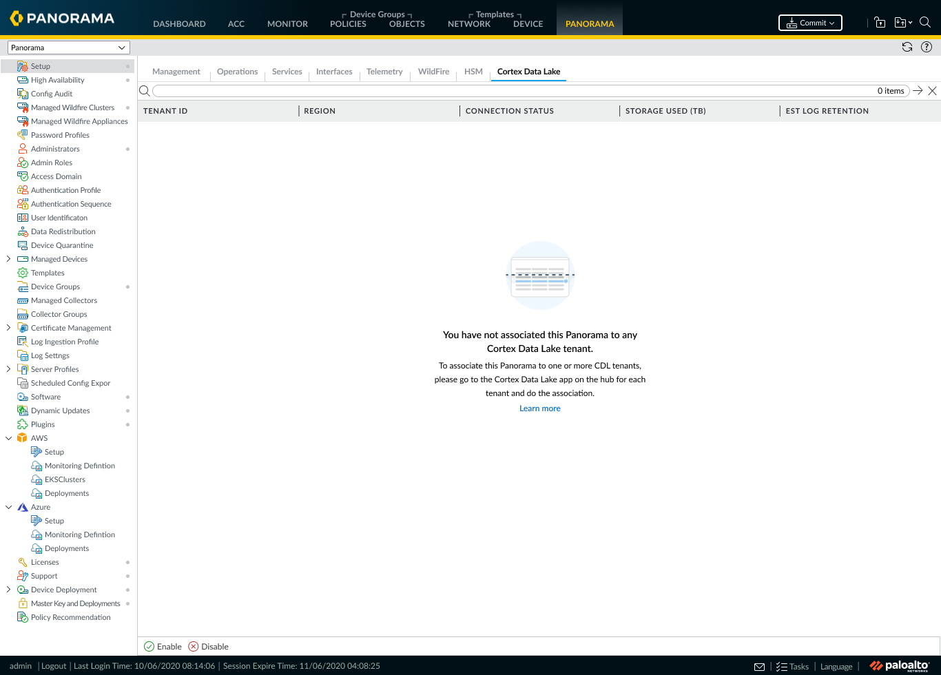
Task: Select Deployments under Azure
Action: (x=67, y=548)
